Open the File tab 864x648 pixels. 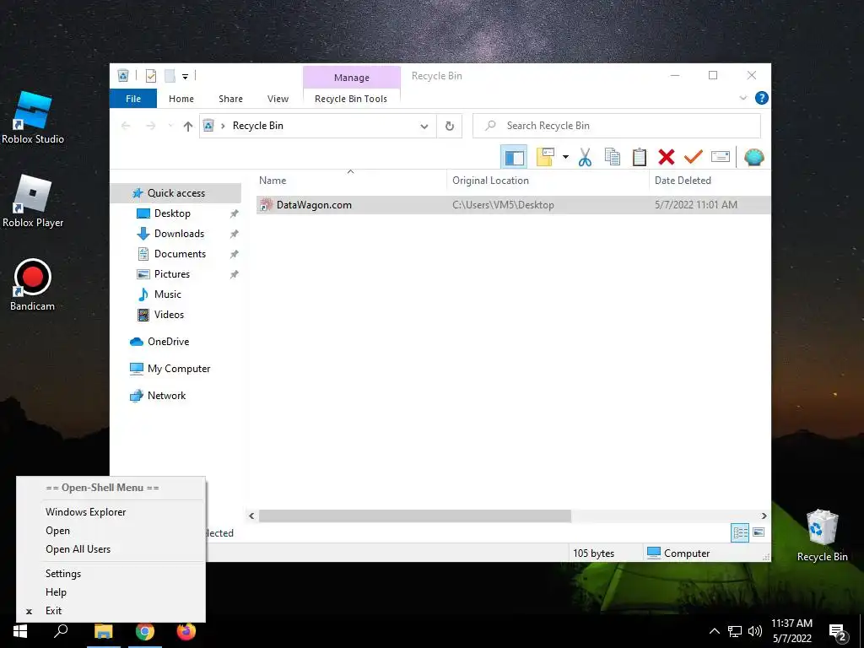pyautogui.click(x=133, y=99)
